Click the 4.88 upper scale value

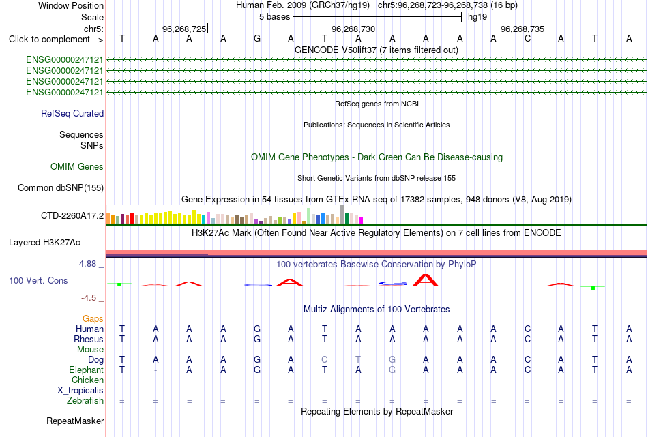(x=88, y=264)
